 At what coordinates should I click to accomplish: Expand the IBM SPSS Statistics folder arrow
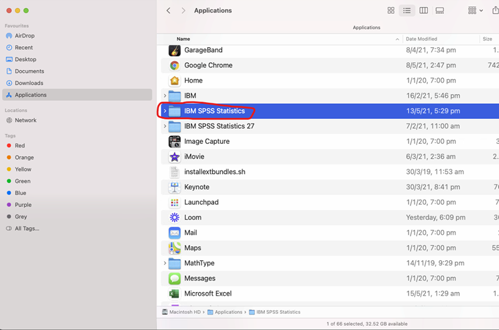pyautogui.click(x=165, y=111)
